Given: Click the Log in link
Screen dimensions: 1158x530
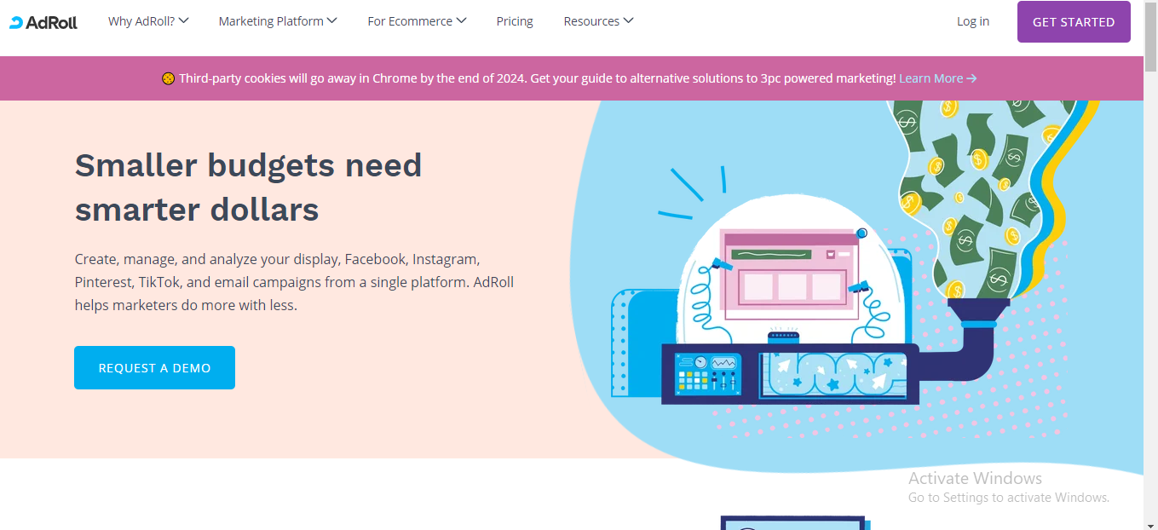Looking at the screenshot, I should (973, 21).
